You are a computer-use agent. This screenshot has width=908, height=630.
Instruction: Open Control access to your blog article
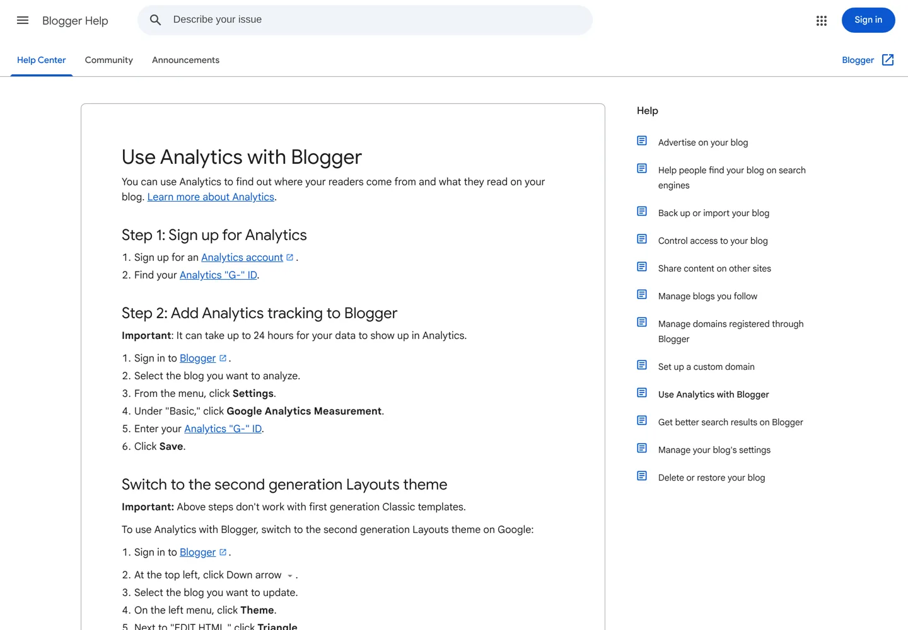point(713,241)
